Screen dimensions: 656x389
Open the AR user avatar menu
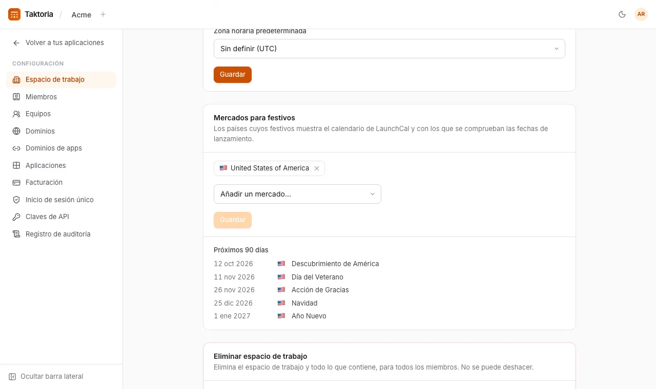tap(641, 14)
